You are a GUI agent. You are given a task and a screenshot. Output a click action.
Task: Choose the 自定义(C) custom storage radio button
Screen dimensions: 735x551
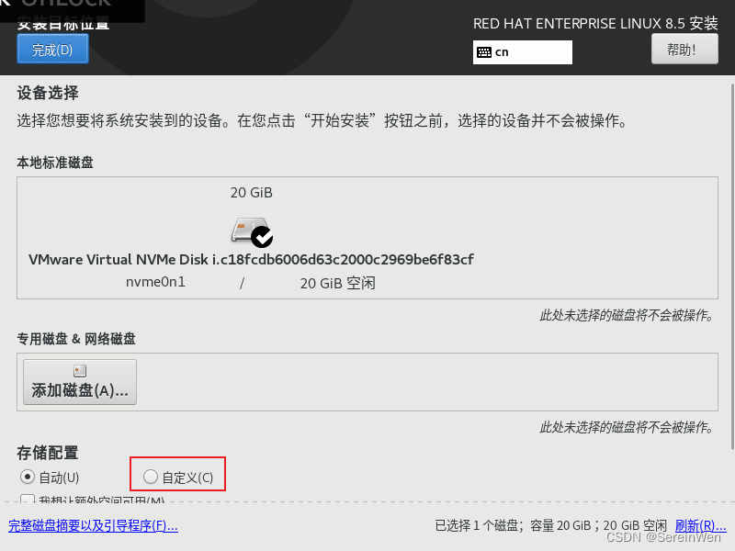click(151, 477)
